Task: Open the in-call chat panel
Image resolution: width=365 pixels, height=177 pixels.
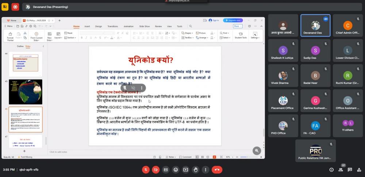Action: pos(350,170)
